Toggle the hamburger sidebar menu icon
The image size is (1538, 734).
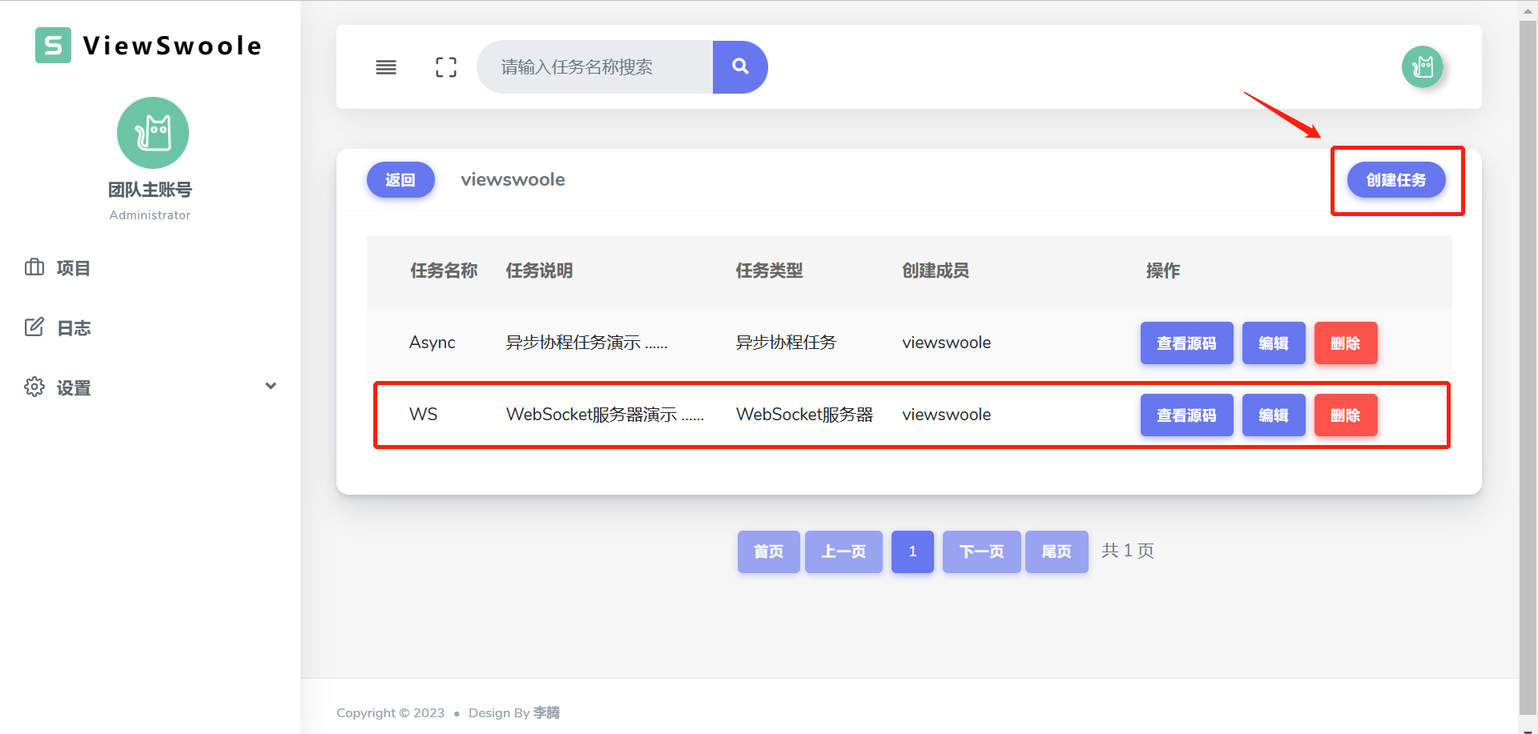click(386, 67)
